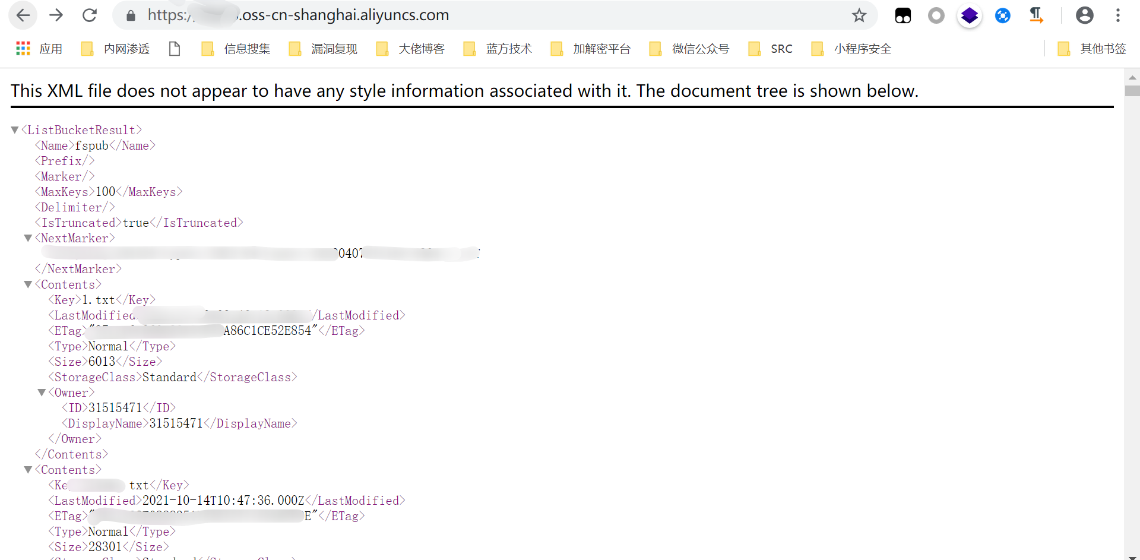Select the ID 31515471 line
The height and width of the screenshot is (560, 1140).
(119, 408)
